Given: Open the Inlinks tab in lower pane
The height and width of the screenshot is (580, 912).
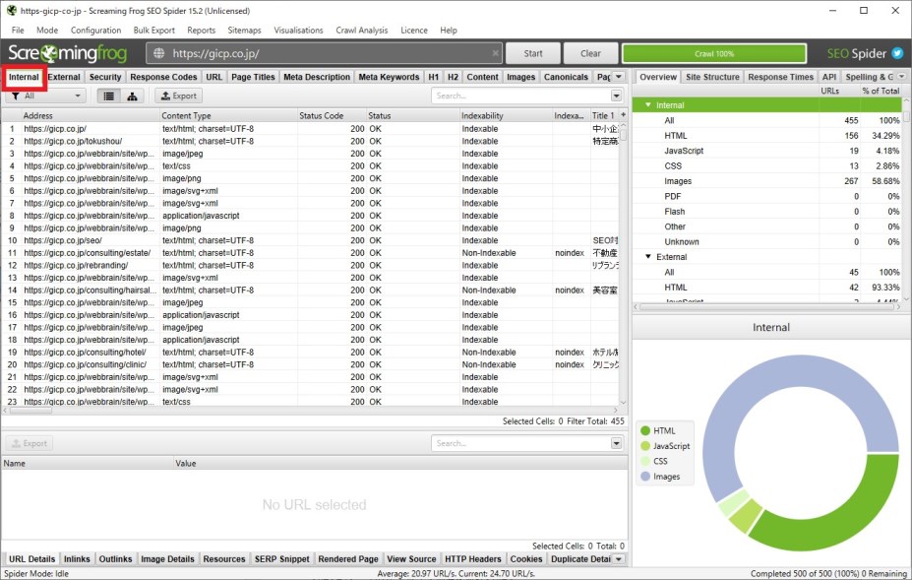Looking at the screenshot, I should pyautogui.click(x=77, y=559).
